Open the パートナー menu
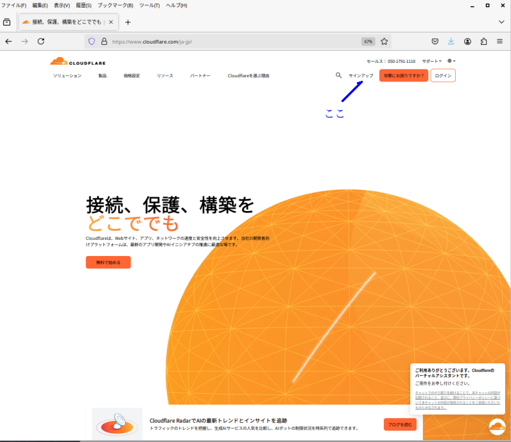The image size is (511, 442). click(200, 76)
